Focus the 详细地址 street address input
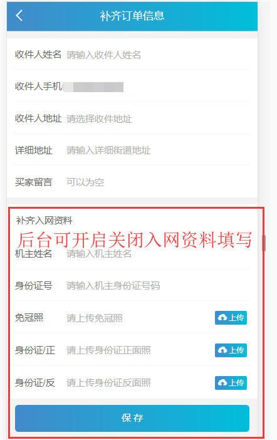Image resolution: width=277 pixels, height=440 pixels. [x=159, y=150]
